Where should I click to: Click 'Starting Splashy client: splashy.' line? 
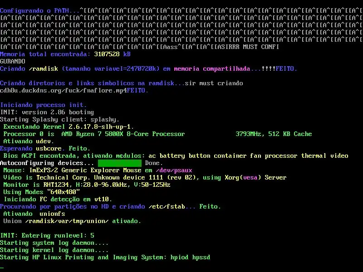coord(60,119)
